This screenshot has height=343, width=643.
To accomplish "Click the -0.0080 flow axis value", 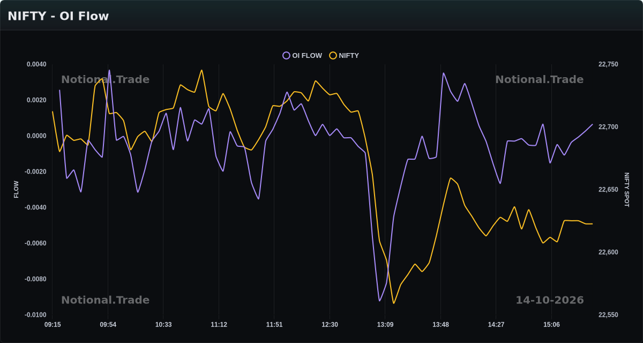I will 35,279.
